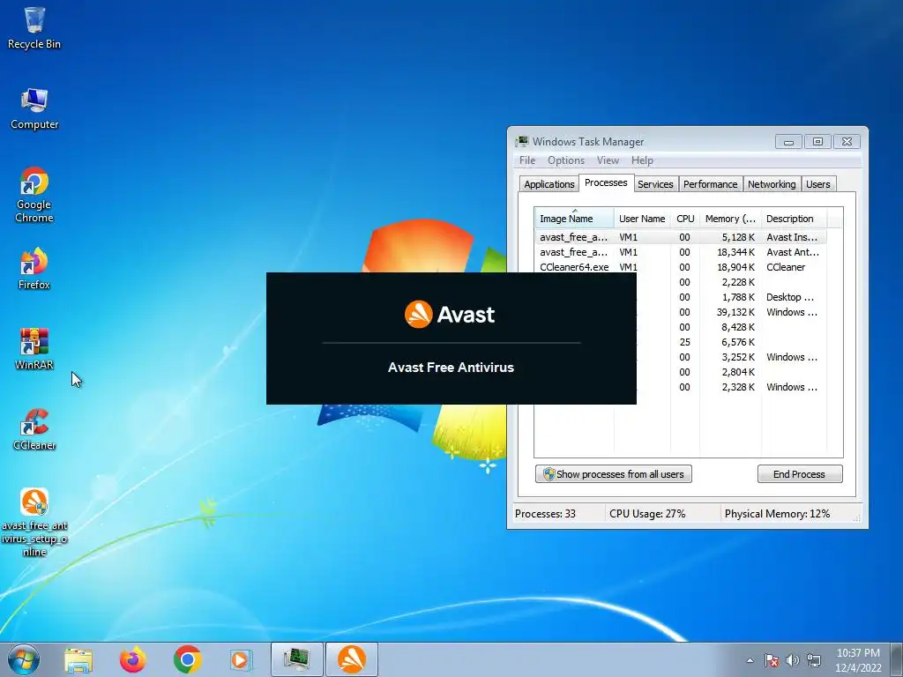Click the Avast logo on the splash screen
The height and width of the screenshot is (677, 903).
tap(449, 315)
